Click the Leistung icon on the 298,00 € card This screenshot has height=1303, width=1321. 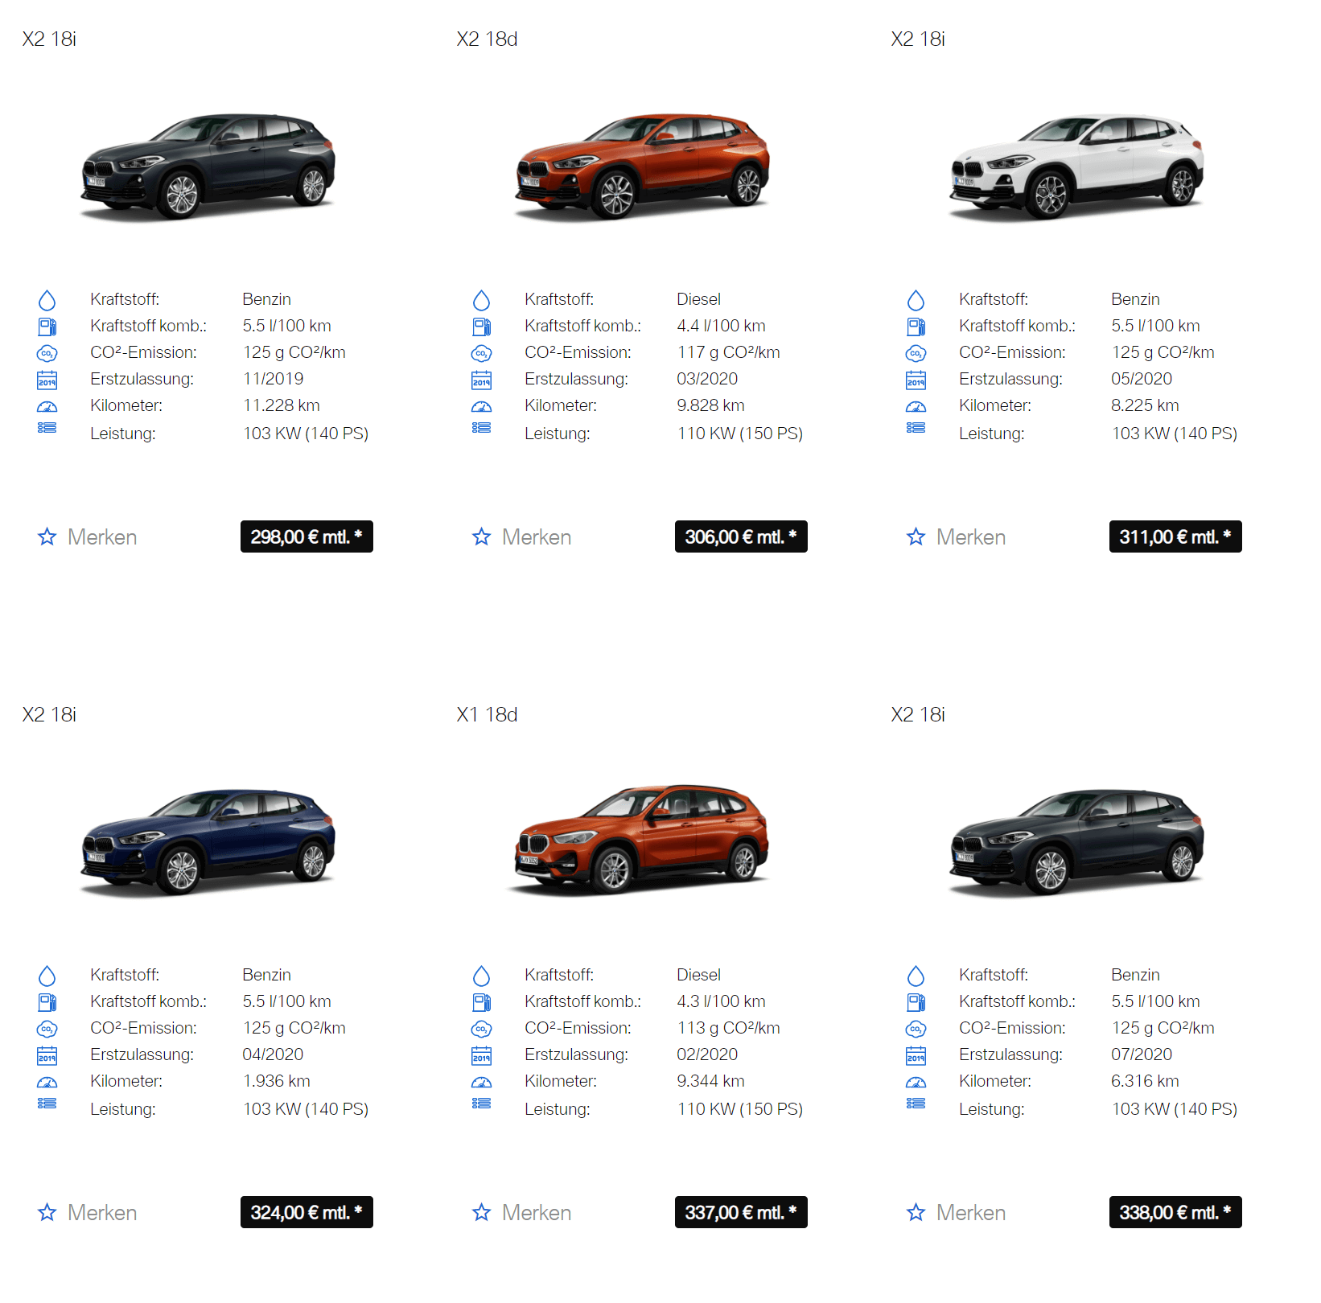point(47,428)
